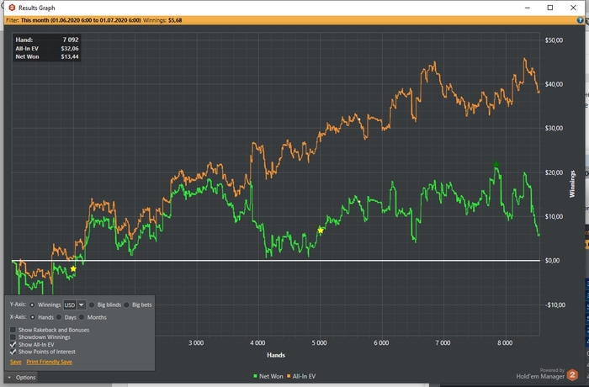Select the Months X-axis radio button
The width and height of the screenshot is (589, 387).
pos(82,317)
